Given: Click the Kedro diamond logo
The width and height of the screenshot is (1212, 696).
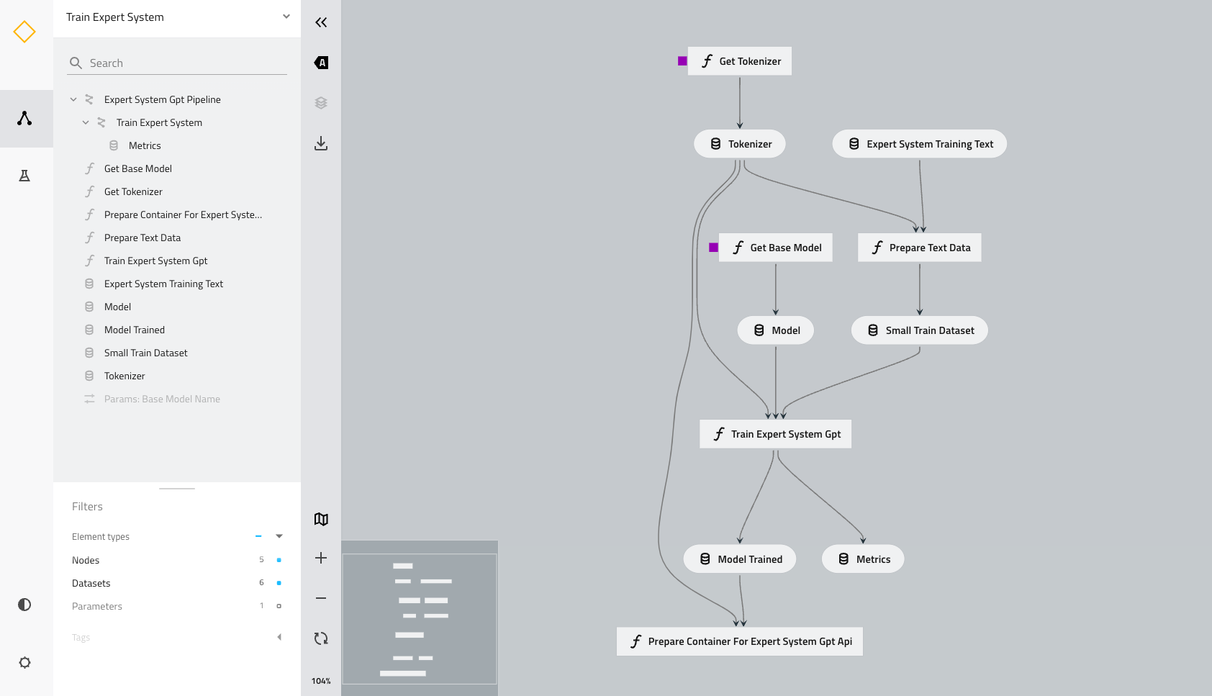Looking at the screenshot, I should (24, 32).
